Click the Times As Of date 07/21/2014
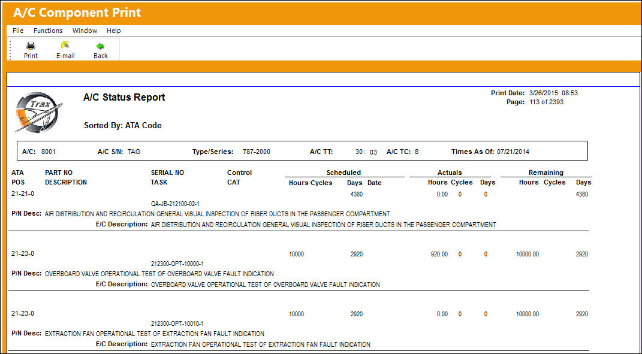Image resolution: width=642 pixels, height=354 pixels. point(513,152)
